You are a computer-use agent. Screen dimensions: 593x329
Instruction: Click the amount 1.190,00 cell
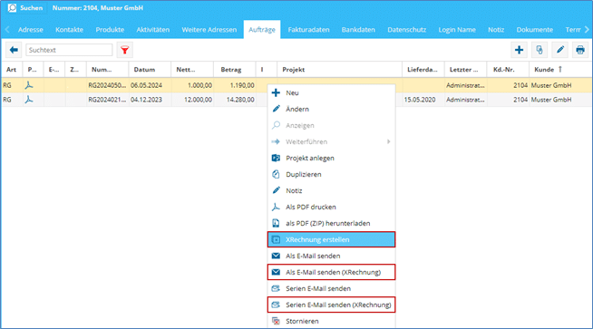tap(235, 85)
